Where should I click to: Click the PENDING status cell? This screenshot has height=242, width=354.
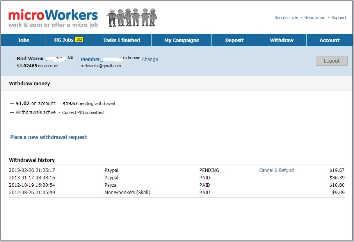coord(209,170)
